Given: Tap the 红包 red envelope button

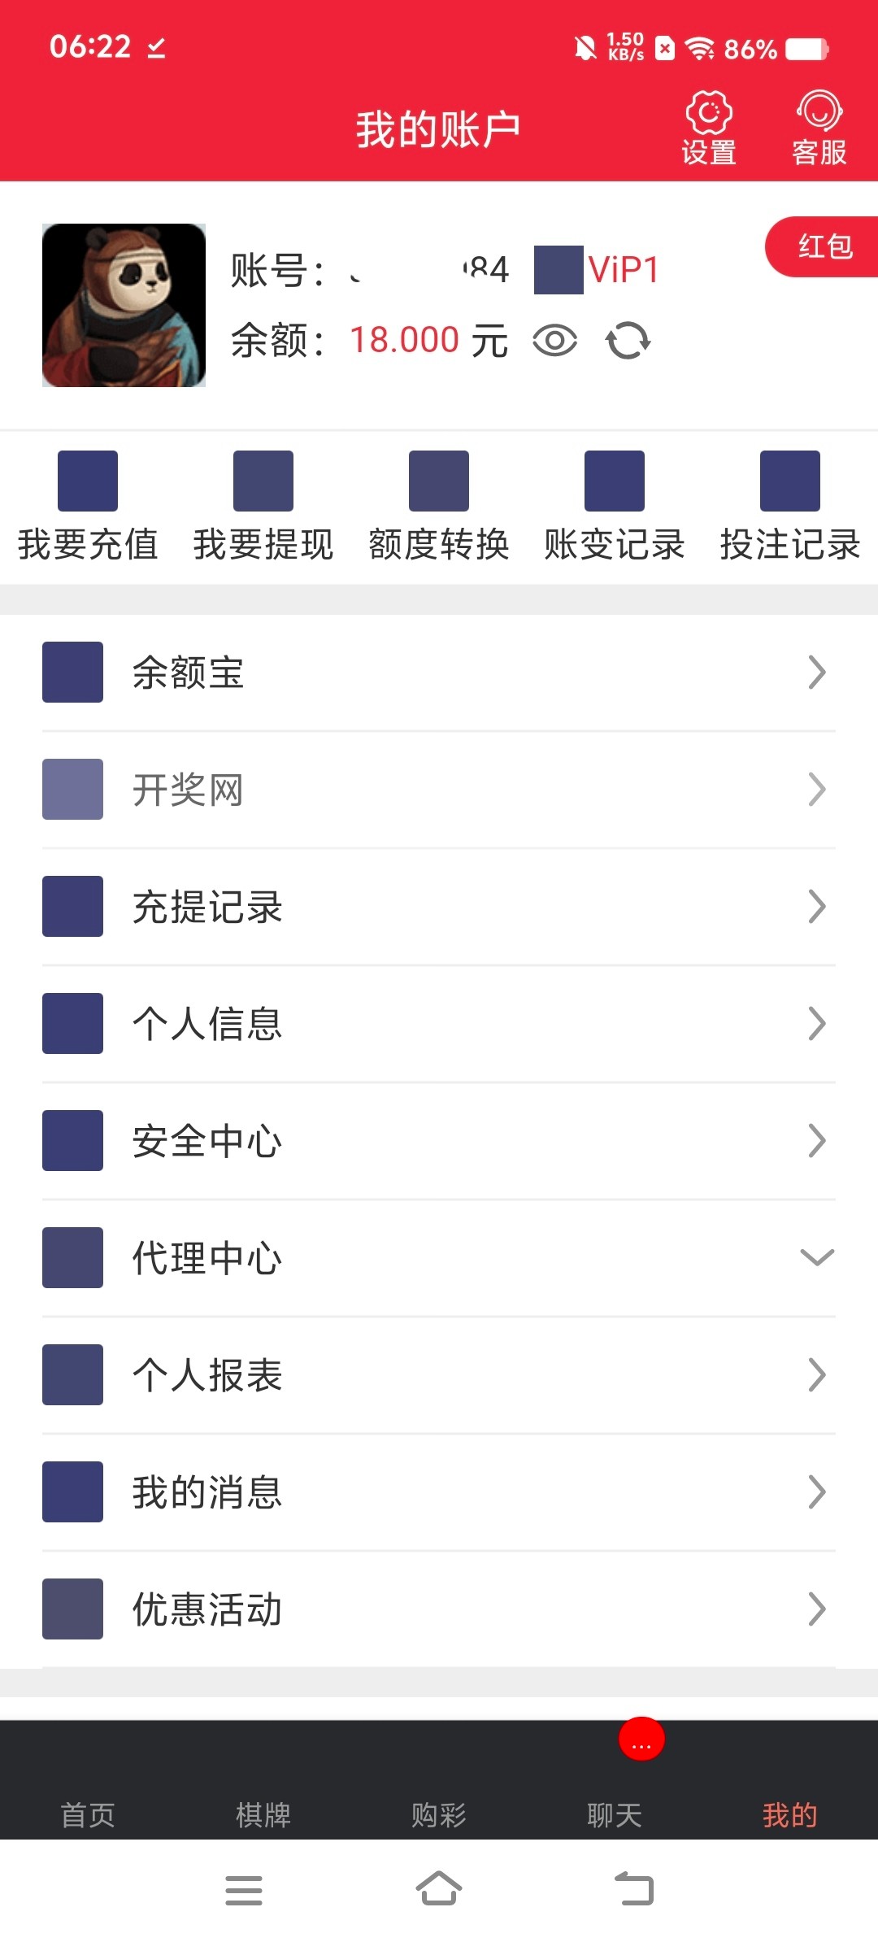Looking at the screenshot, I should (x=823, y=246).
